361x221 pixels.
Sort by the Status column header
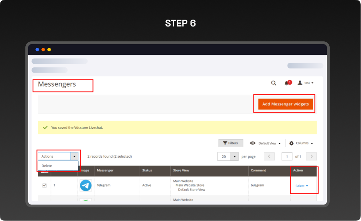tap(147, 170)
